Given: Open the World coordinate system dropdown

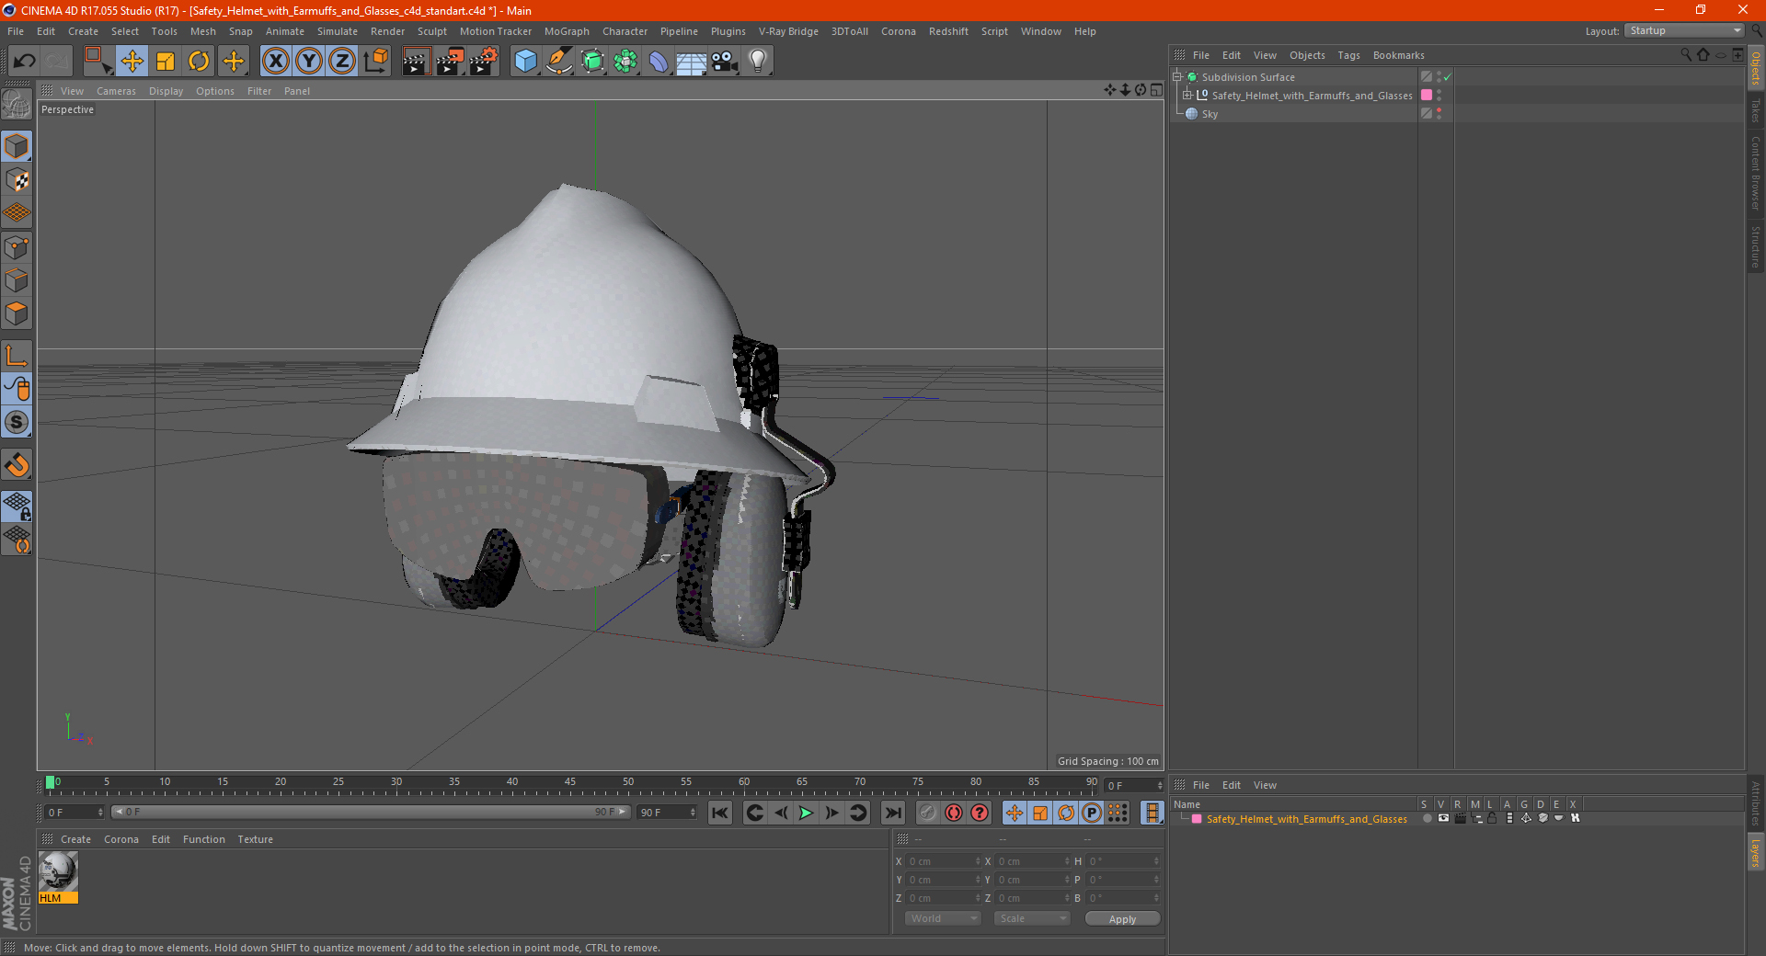Looking at the screenshot, I should point(943,918).
